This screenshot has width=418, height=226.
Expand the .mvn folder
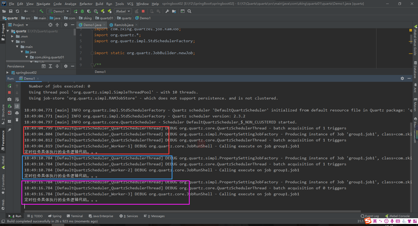(12, 36)
